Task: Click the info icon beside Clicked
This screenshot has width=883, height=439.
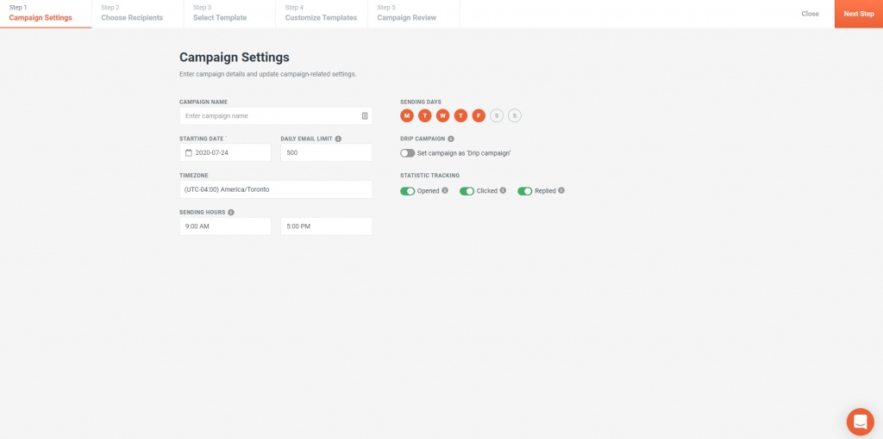Action: tap(503, 190)
